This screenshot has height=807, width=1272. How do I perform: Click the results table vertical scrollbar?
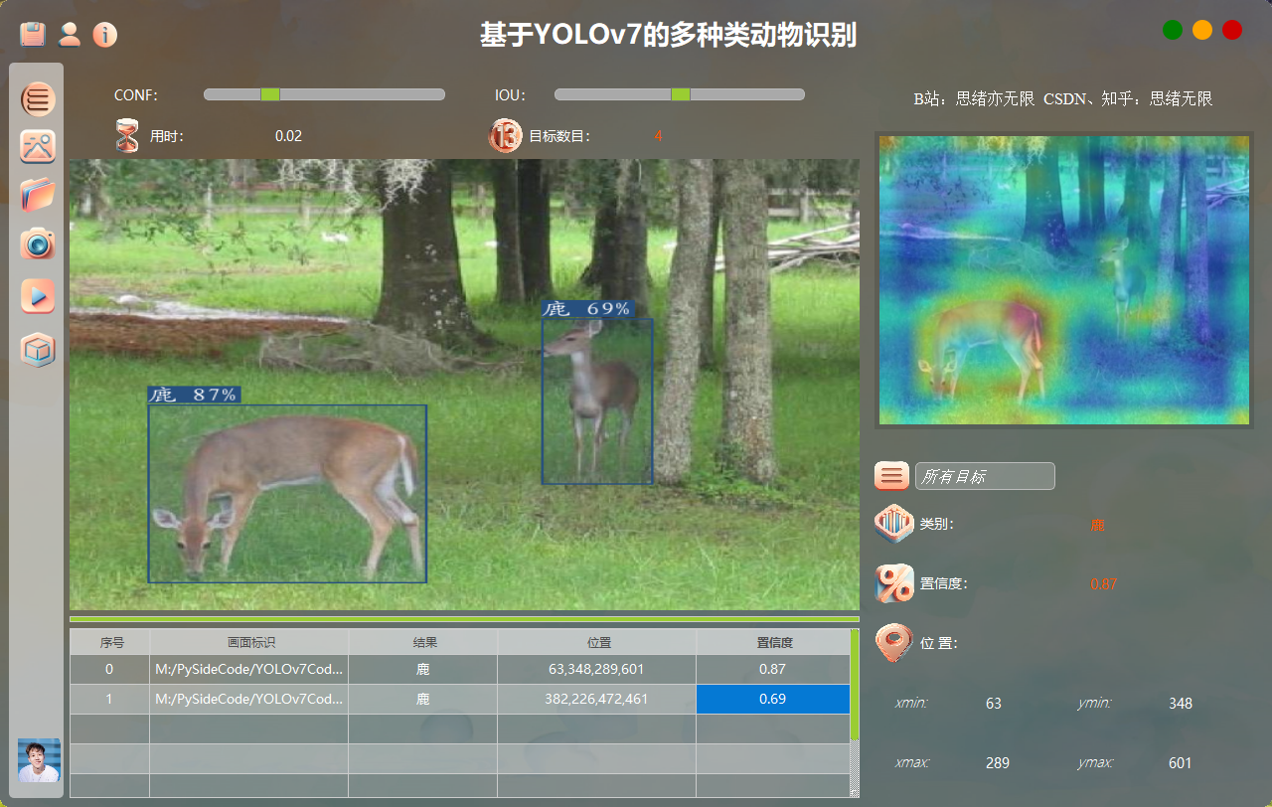tap(855, 713)
